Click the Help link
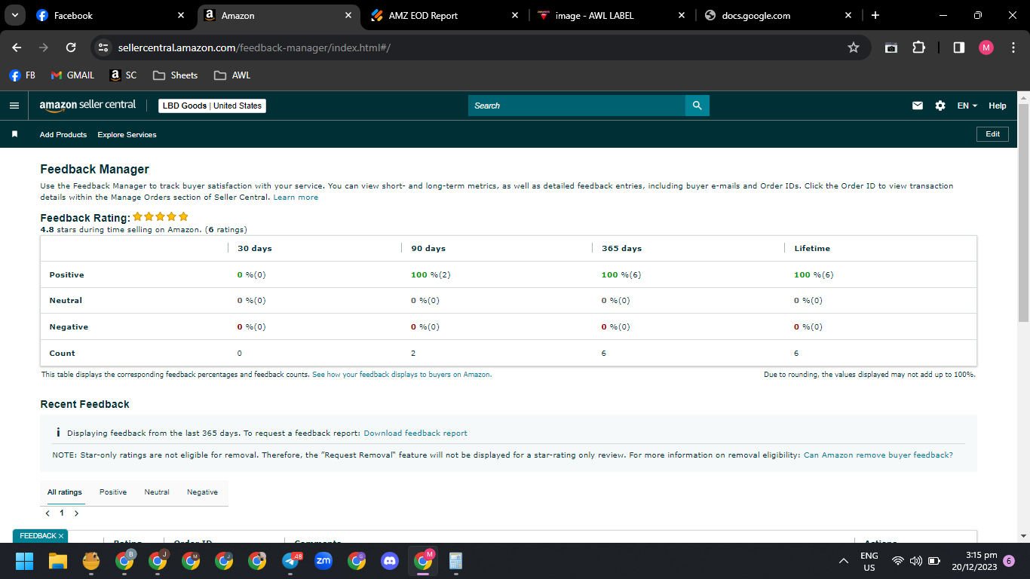 point(998,106)
